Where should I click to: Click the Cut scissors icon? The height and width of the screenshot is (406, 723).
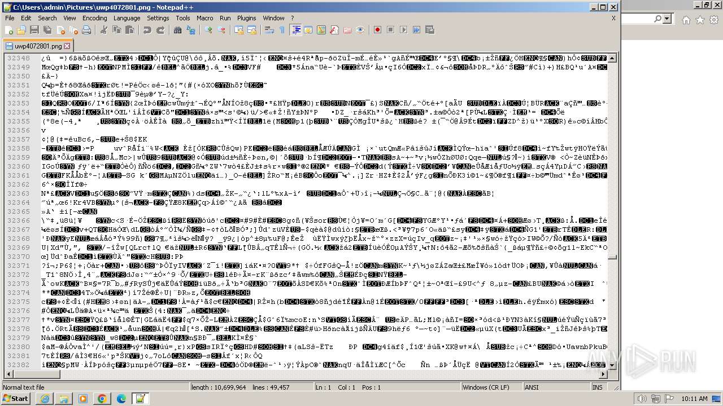pyautogui.click(x=103, y=30)
